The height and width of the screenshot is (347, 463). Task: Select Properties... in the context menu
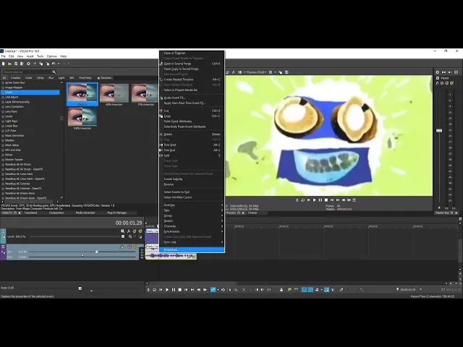click(191, 250)
